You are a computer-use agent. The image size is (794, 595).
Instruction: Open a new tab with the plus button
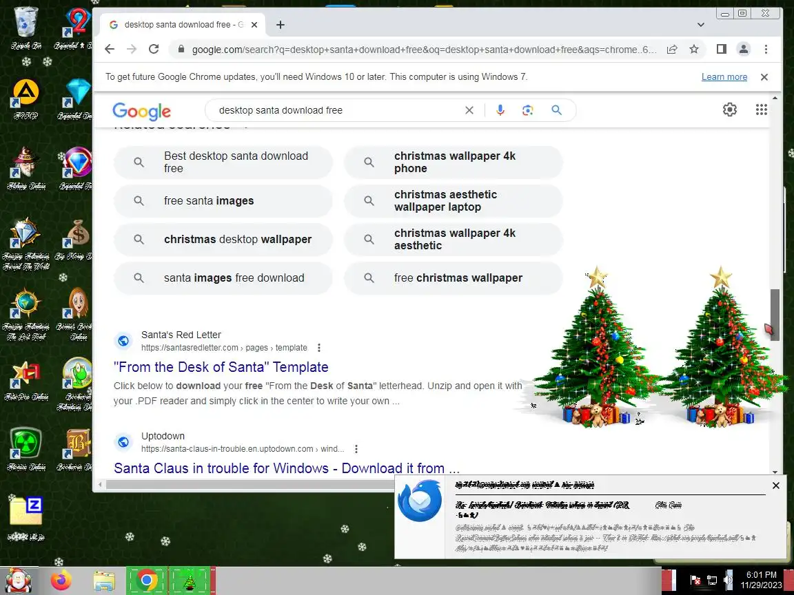(281, 24)
